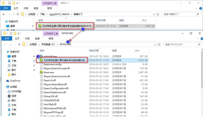
Task: Click the Exam.exe application icon
Action: 41,72
